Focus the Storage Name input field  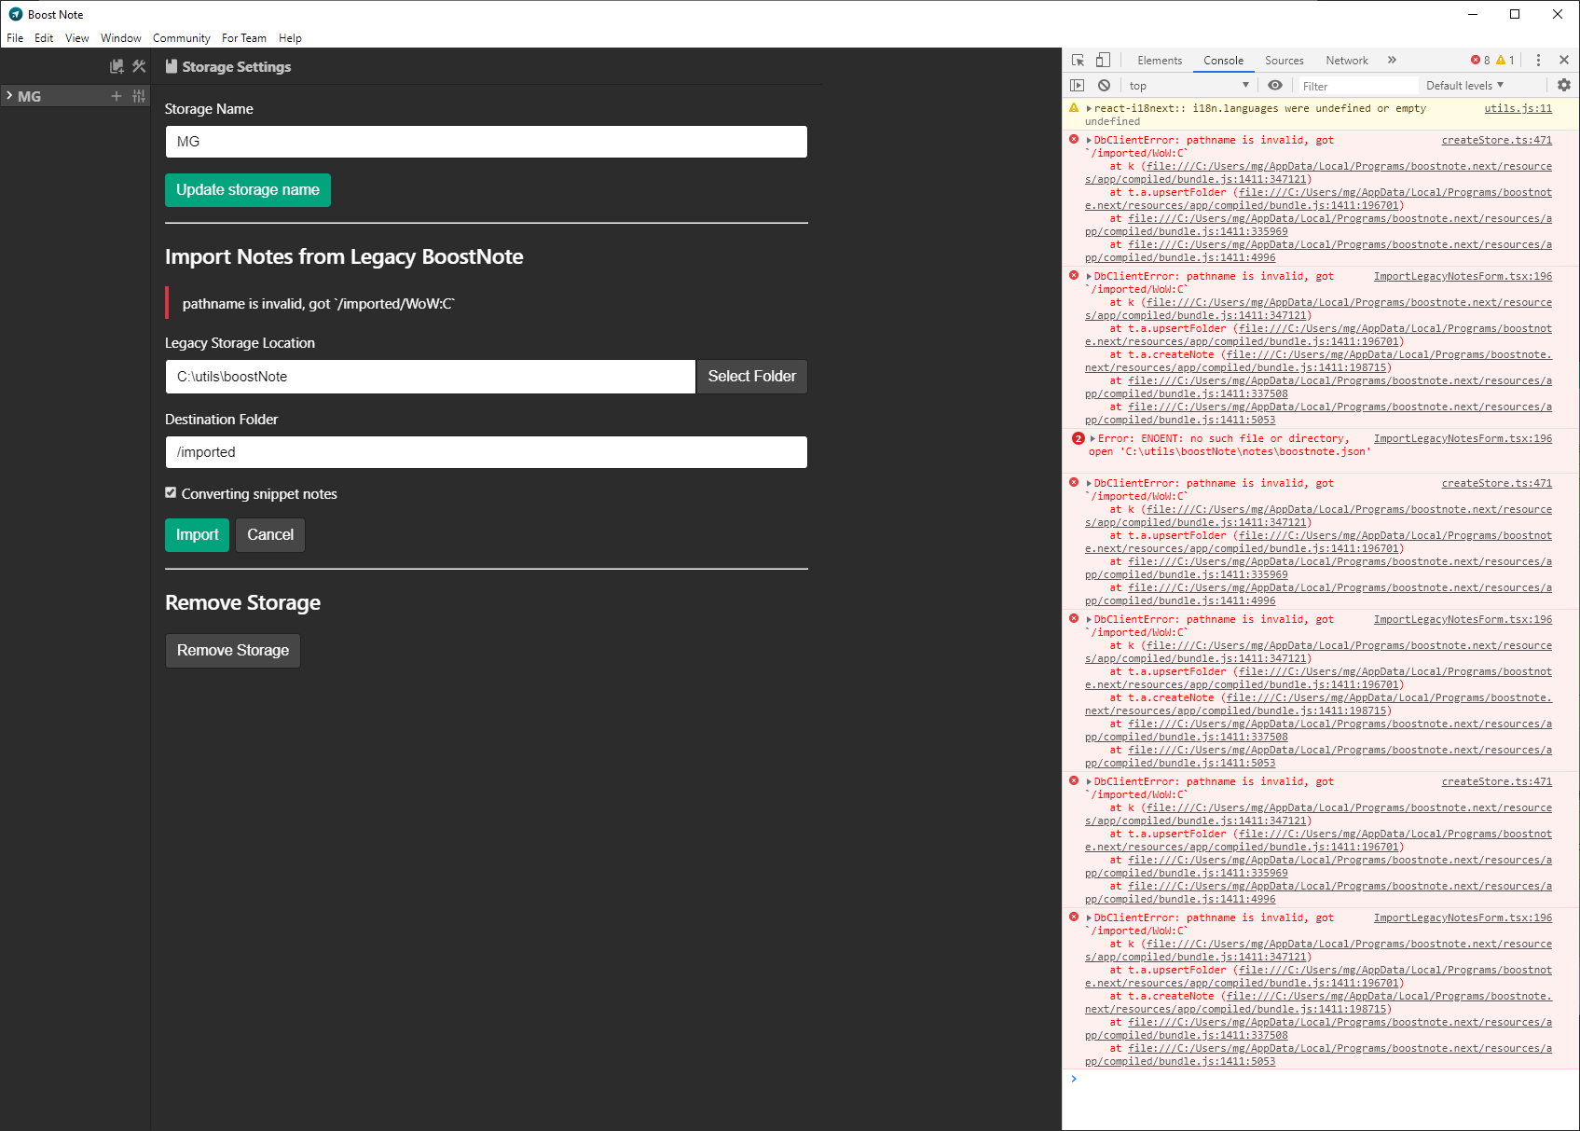tap(486, 142)
